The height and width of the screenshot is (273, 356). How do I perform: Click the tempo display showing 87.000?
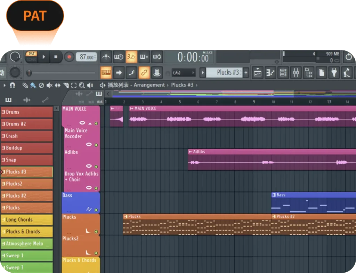click(x=86, y=57)
